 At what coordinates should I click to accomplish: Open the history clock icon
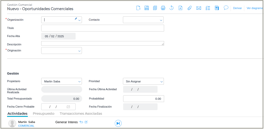[171, 8]
